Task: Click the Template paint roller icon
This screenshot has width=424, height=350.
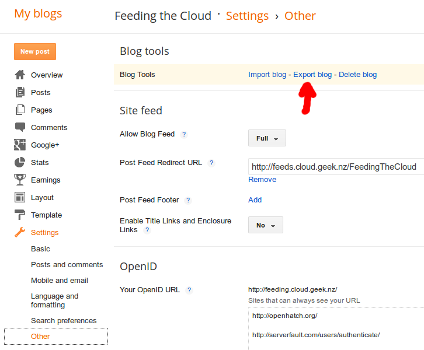Action: pyautogui.click(x=20, y=215)
